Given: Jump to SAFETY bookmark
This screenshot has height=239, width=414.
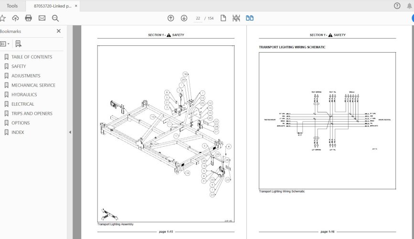Looking at the screenshot, I should (19, 66).
